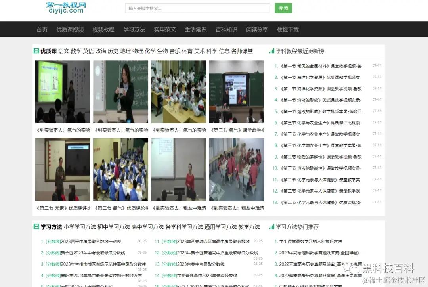
Task: Click the 《第二节 氧气》课堂教学视频 thumbnail
Action: point(237,91)
